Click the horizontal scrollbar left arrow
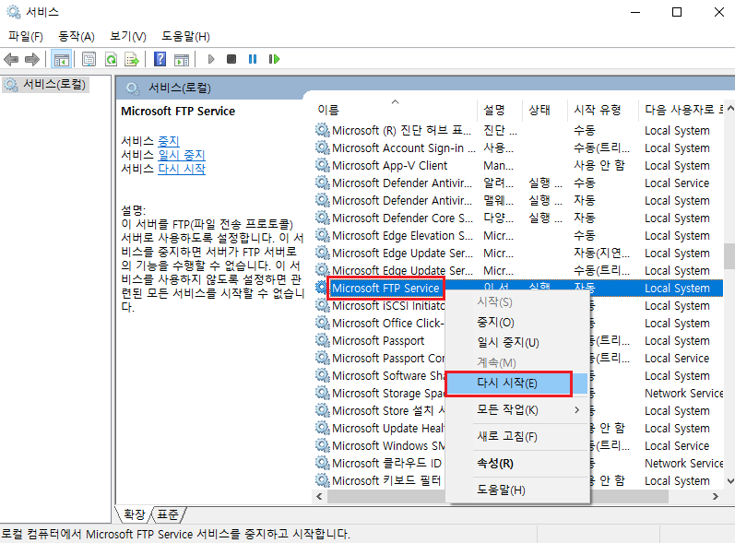This screenshot has width=735, height=543. coord(319,496)
